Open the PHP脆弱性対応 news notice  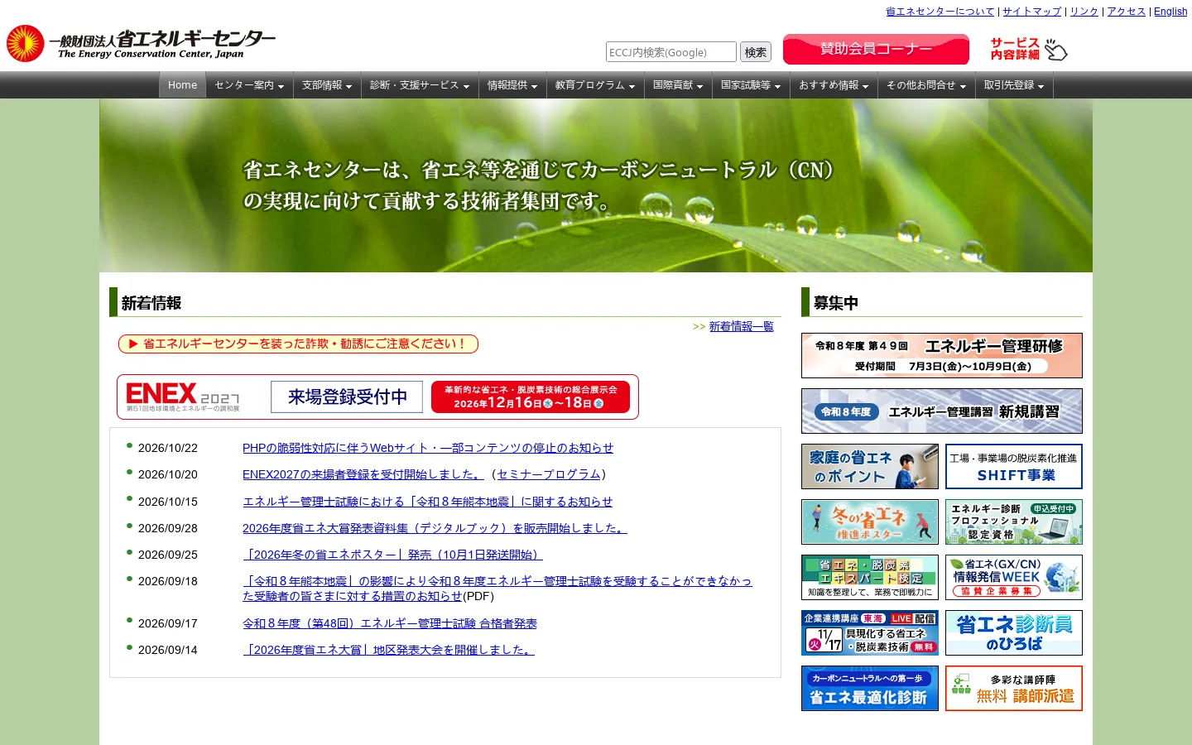point(428,448)
